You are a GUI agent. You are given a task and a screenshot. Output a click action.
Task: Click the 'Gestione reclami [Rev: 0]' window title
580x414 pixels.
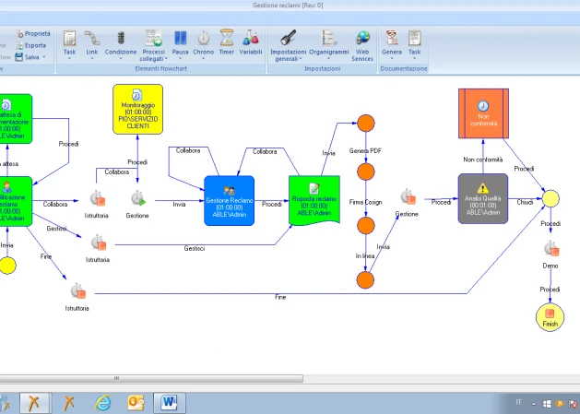click(288, 6)
